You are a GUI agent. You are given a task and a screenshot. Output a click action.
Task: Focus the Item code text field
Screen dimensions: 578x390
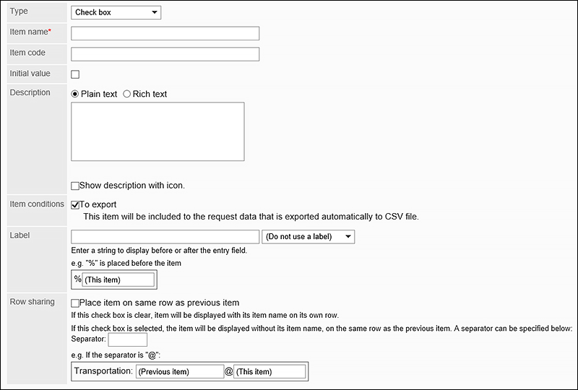(x=165, y=54)
